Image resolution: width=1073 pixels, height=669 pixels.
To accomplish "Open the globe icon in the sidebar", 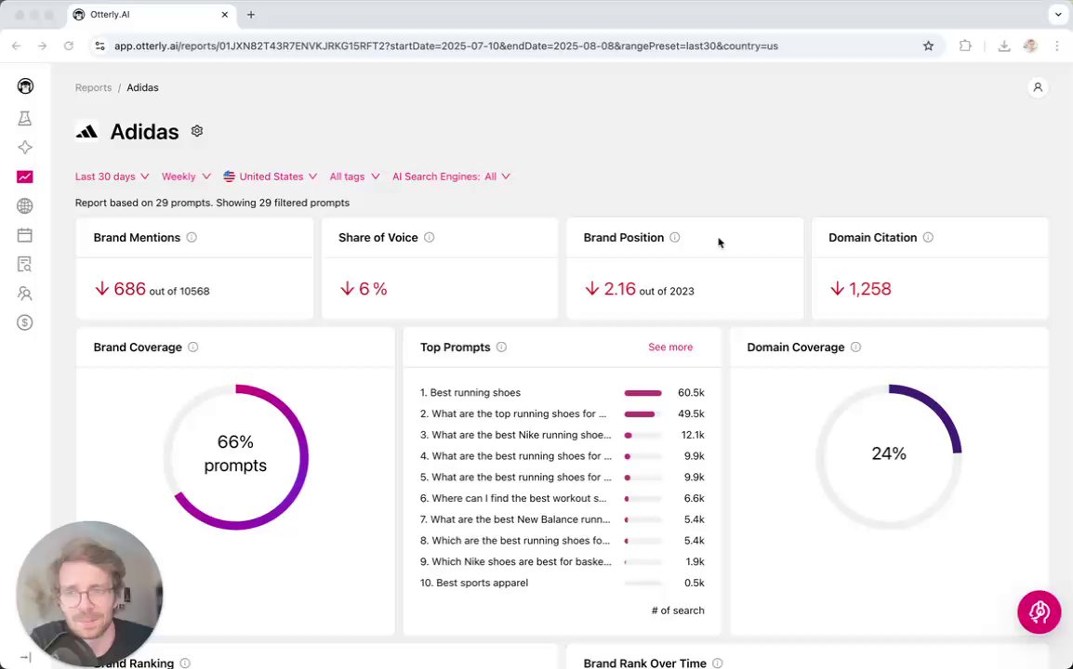I will point(25,206).
